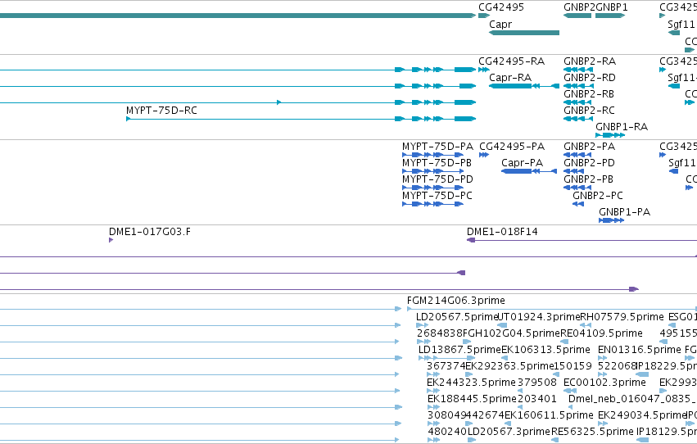Select the MYPT-75D-RC transcript label
Image resolution: width=697 pixels, height=444 pixels.
point(161,111)
